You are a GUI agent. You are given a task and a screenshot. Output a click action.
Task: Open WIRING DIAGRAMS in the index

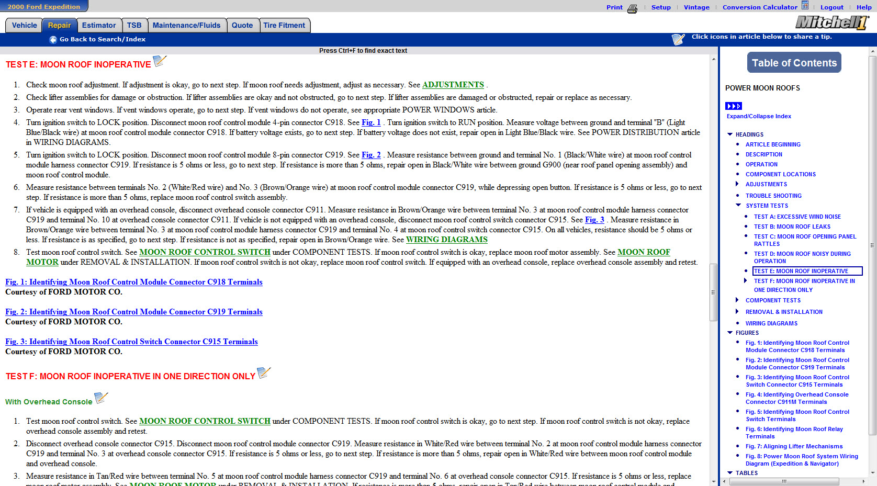tap(771, 323)
